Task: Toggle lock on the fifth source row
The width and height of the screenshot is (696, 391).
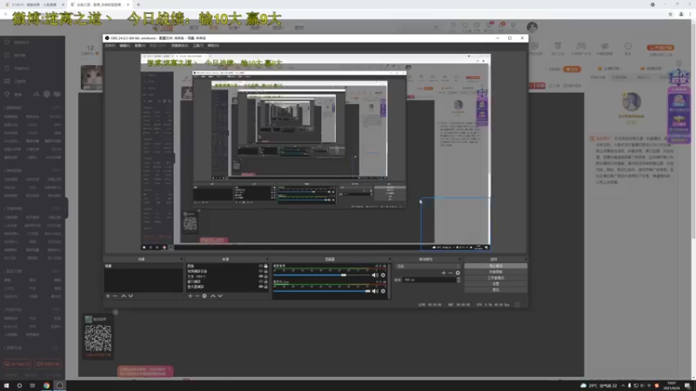Action: (x=266, y=287)
